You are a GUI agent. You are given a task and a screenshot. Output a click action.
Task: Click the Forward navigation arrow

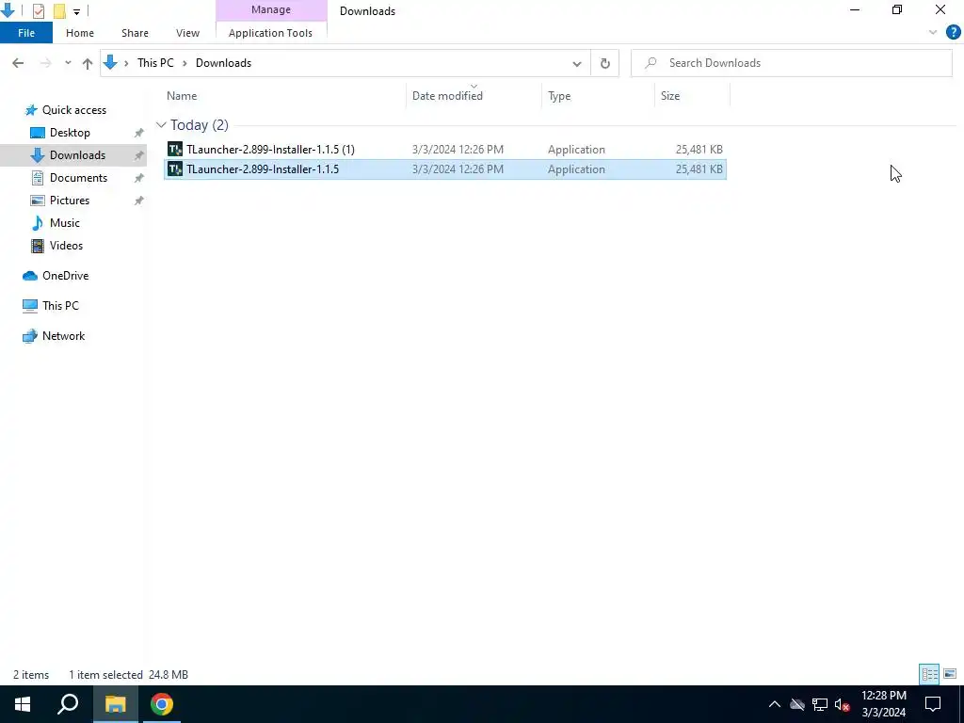pyautogui.click(x=45, y=63)
